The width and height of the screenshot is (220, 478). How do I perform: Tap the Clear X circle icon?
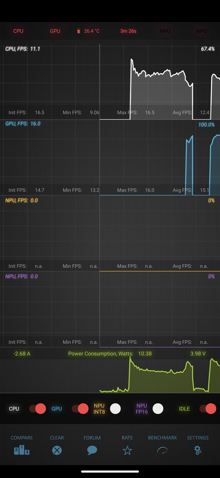tap(57, 450)
